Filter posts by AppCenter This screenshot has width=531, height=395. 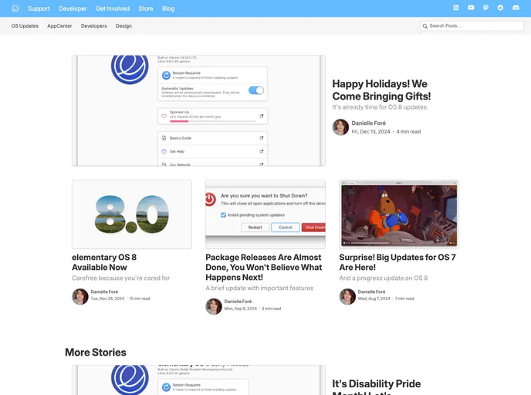(x=59, y=25)
